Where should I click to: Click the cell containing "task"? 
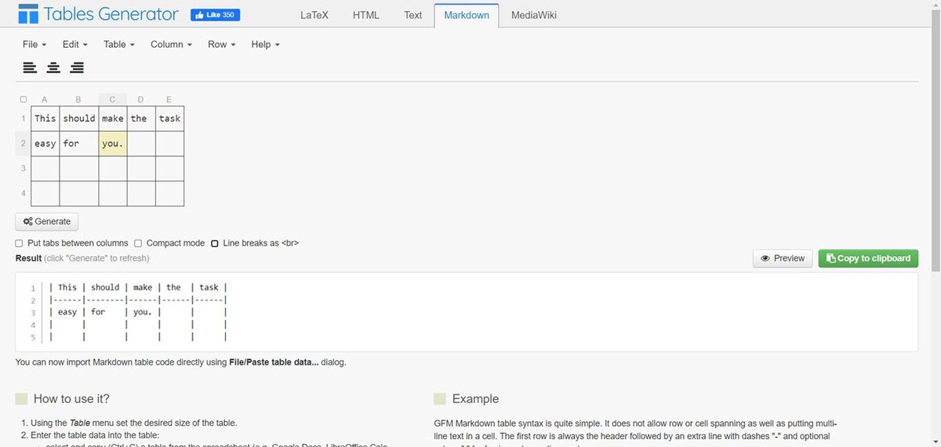click(169, 118)
